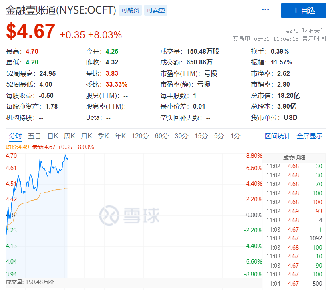The width and height of the screenshot is (336, 290).
Task: Open the 周K chart tab
Action: pos(70,136)
